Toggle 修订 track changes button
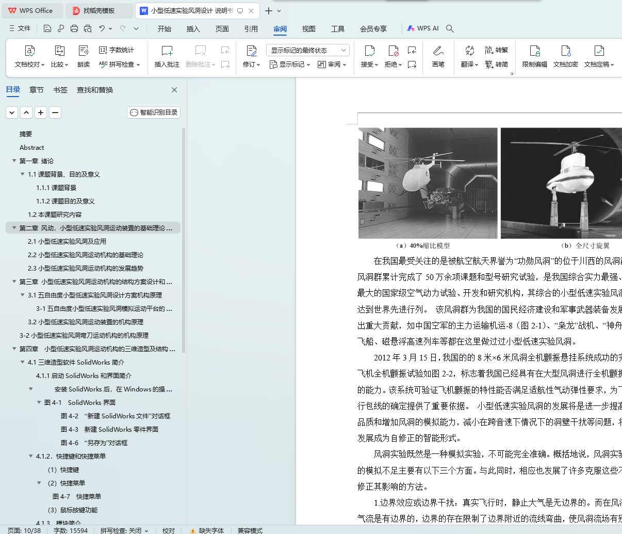622x534 pixels. pyautogui.click(x=251, y=51)
